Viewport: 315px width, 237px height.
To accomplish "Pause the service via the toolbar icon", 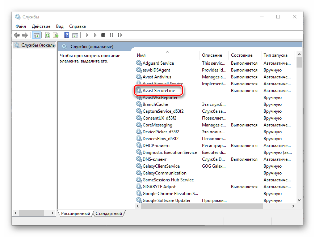I will pyautogui.click(x=112, y=35).
